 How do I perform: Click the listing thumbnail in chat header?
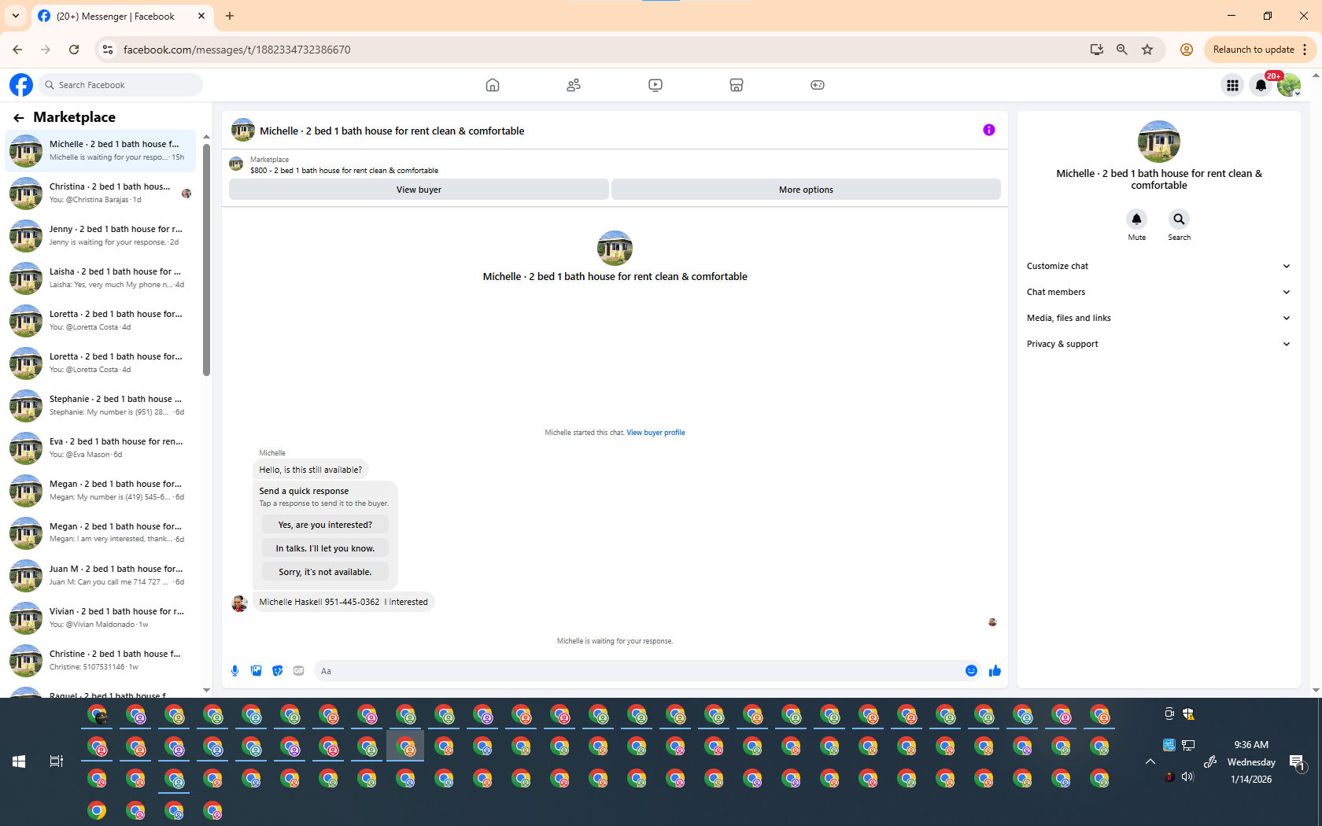(x=242, y=131)
